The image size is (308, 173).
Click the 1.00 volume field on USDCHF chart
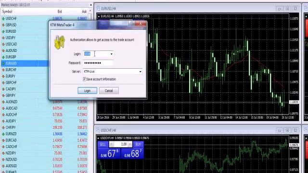(121, 144)
